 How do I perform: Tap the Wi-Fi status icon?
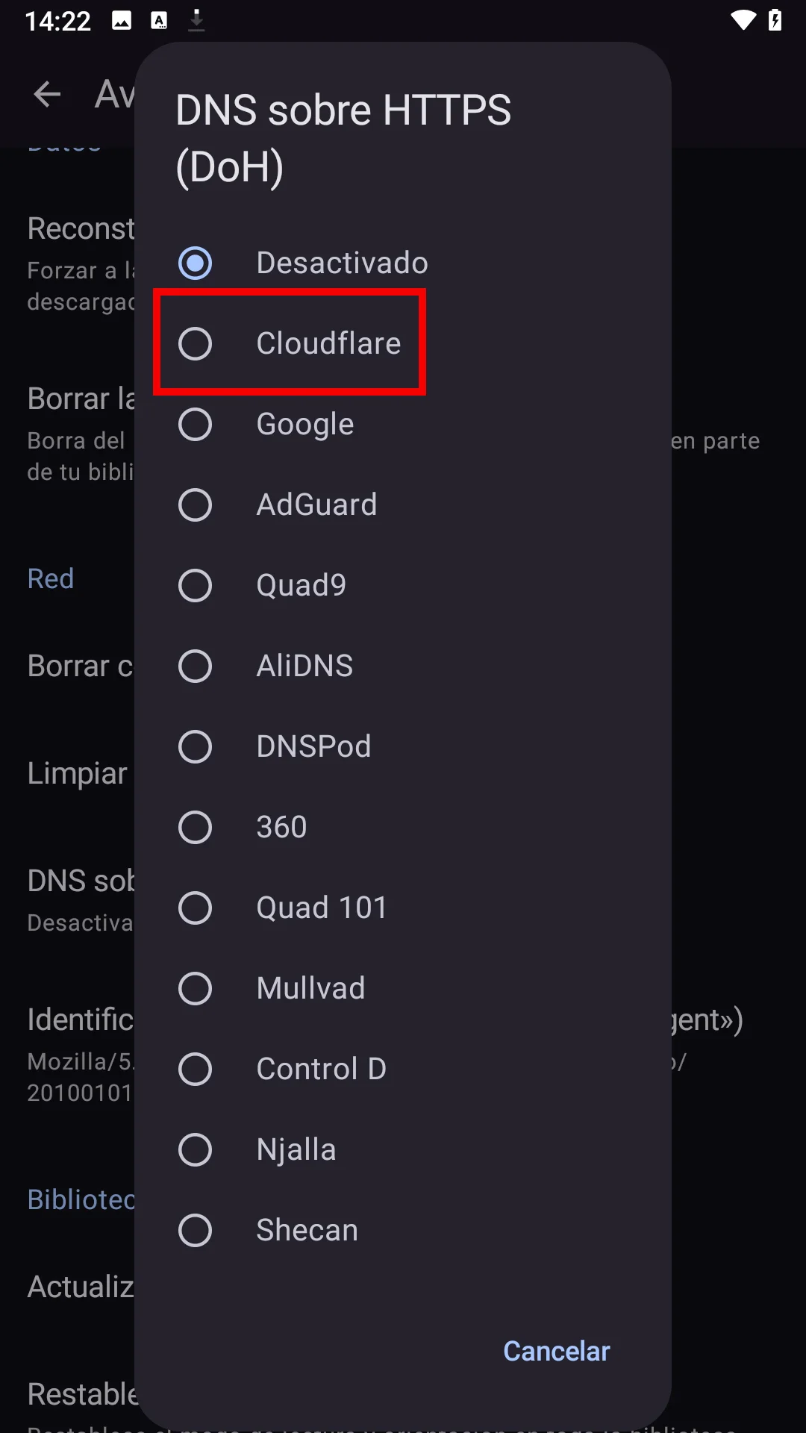point(743,20)
